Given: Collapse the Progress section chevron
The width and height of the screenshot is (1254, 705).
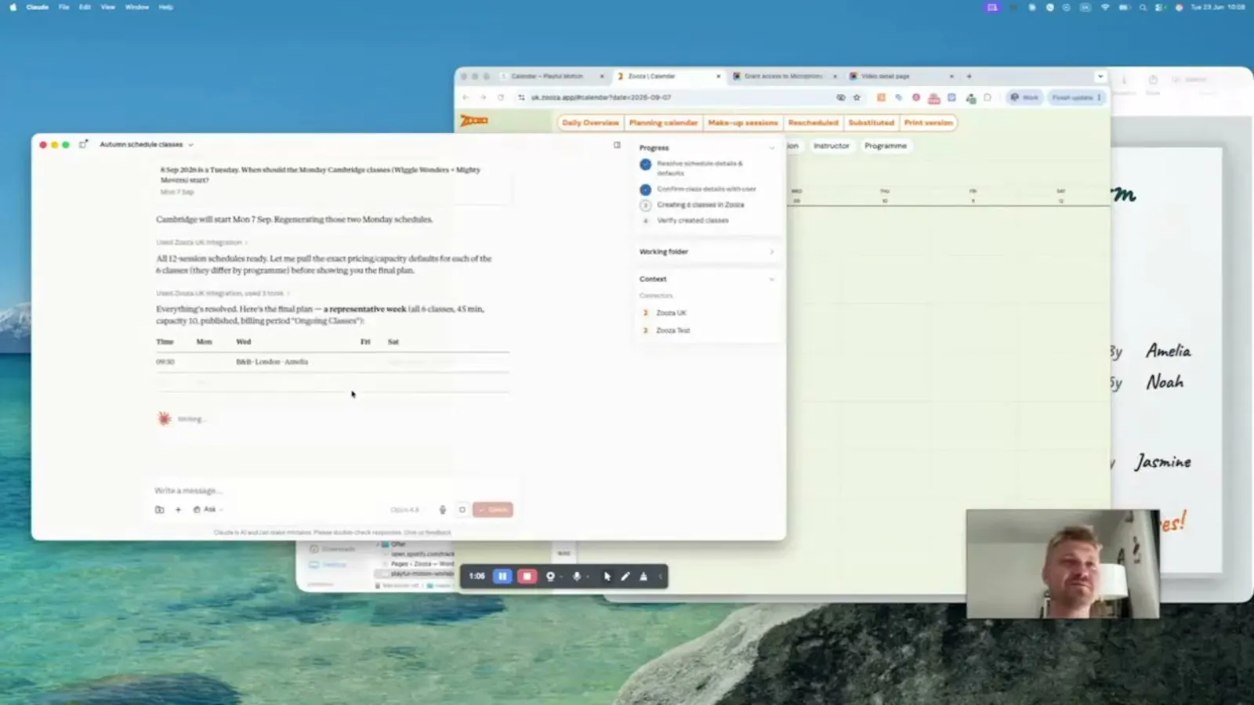Looking at the screenshot, I should point(772,147).
